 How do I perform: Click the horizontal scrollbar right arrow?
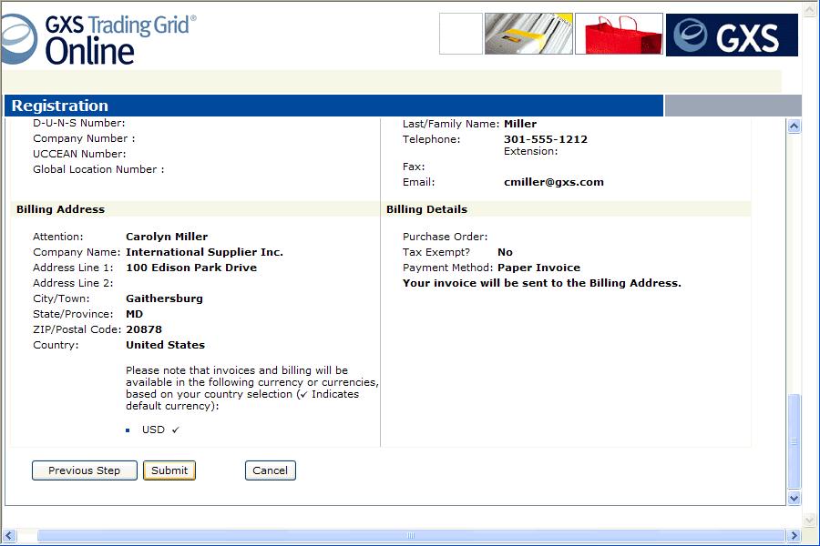pyautogui.click(x=794, y=535)
